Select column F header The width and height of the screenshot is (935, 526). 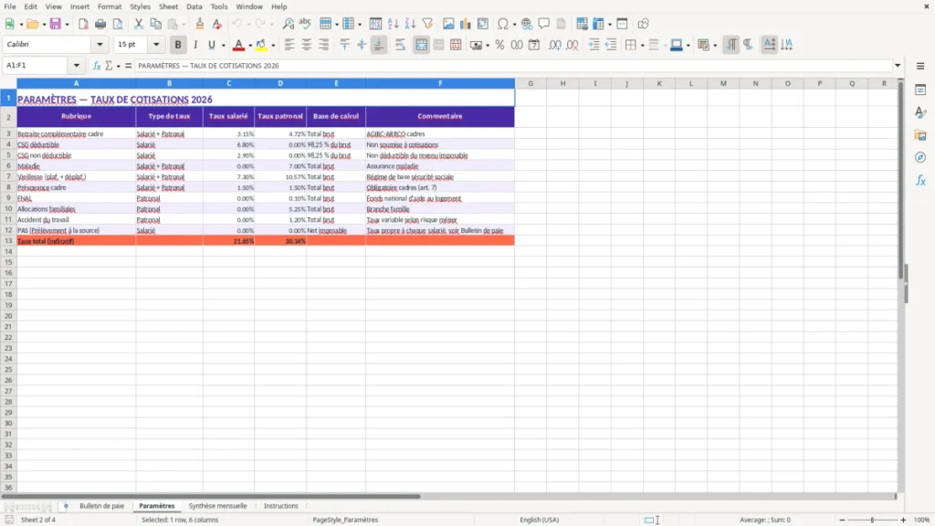pos(440,83)
